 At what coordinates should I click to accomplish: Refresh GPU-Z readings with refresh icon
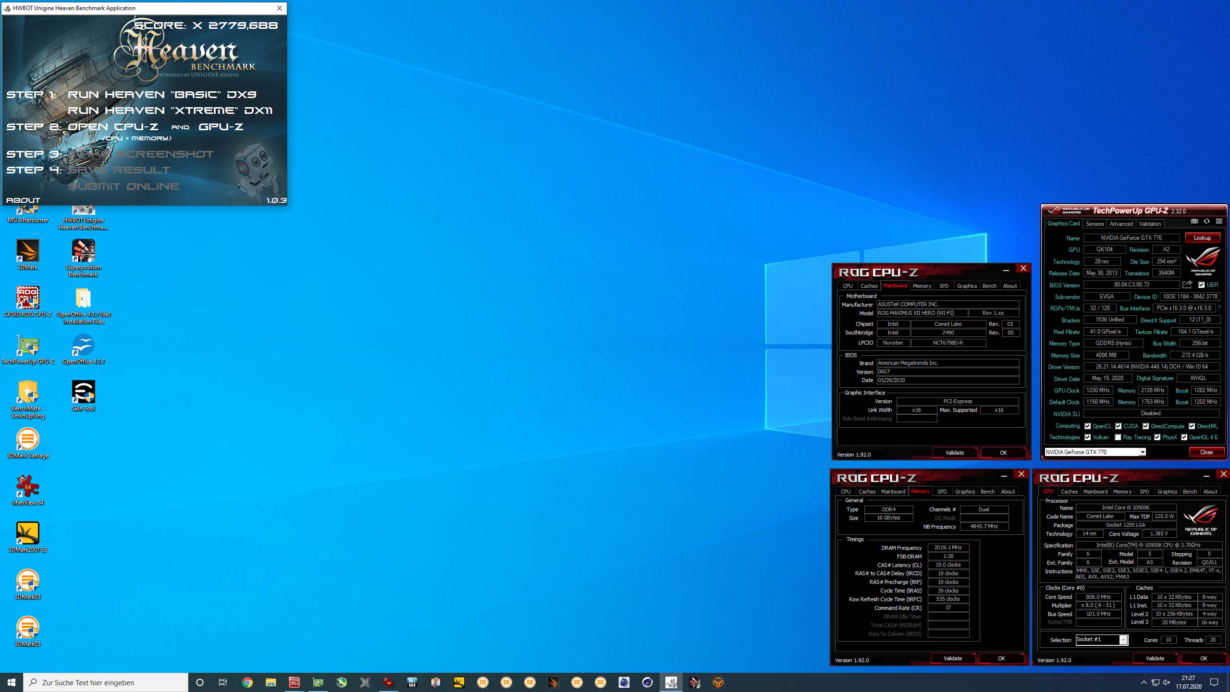pos(1206,222)
